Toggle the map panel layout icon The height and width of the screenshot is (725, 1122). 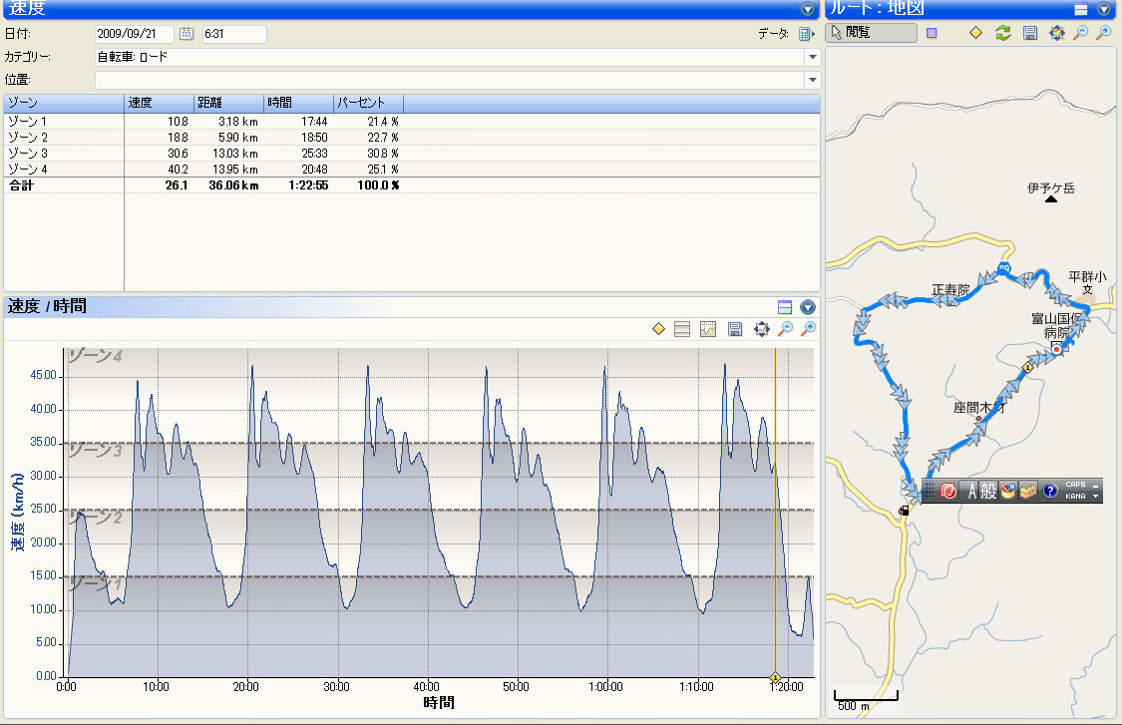click(1081, 9)
